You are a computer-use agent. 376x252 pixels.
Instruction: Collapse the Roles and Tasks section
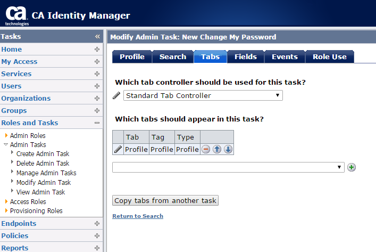click(97, 123)
